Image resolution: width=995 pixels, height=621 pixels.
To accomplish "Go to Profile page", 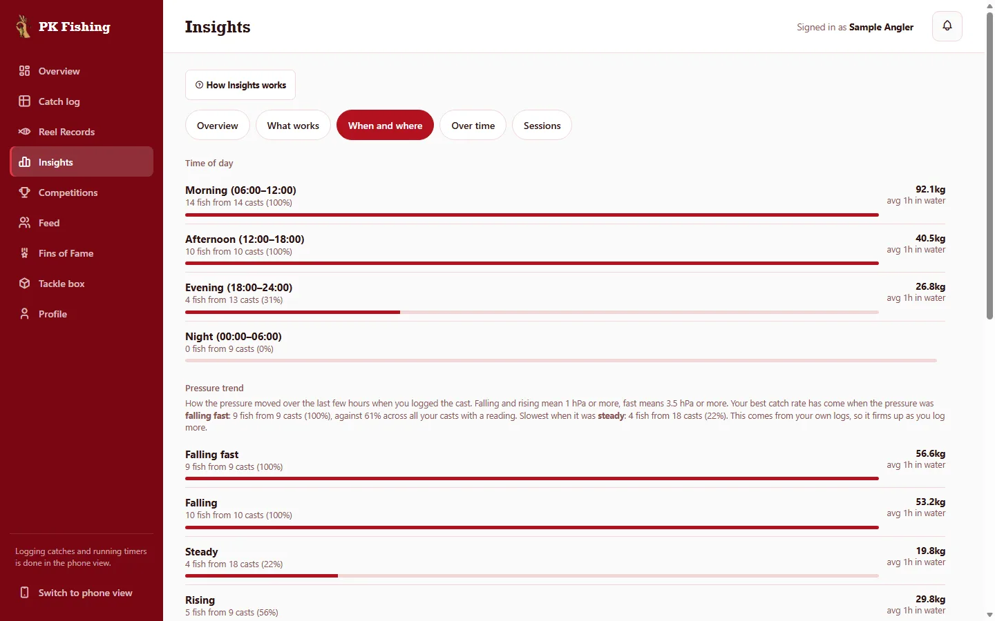I will (82, 314).
